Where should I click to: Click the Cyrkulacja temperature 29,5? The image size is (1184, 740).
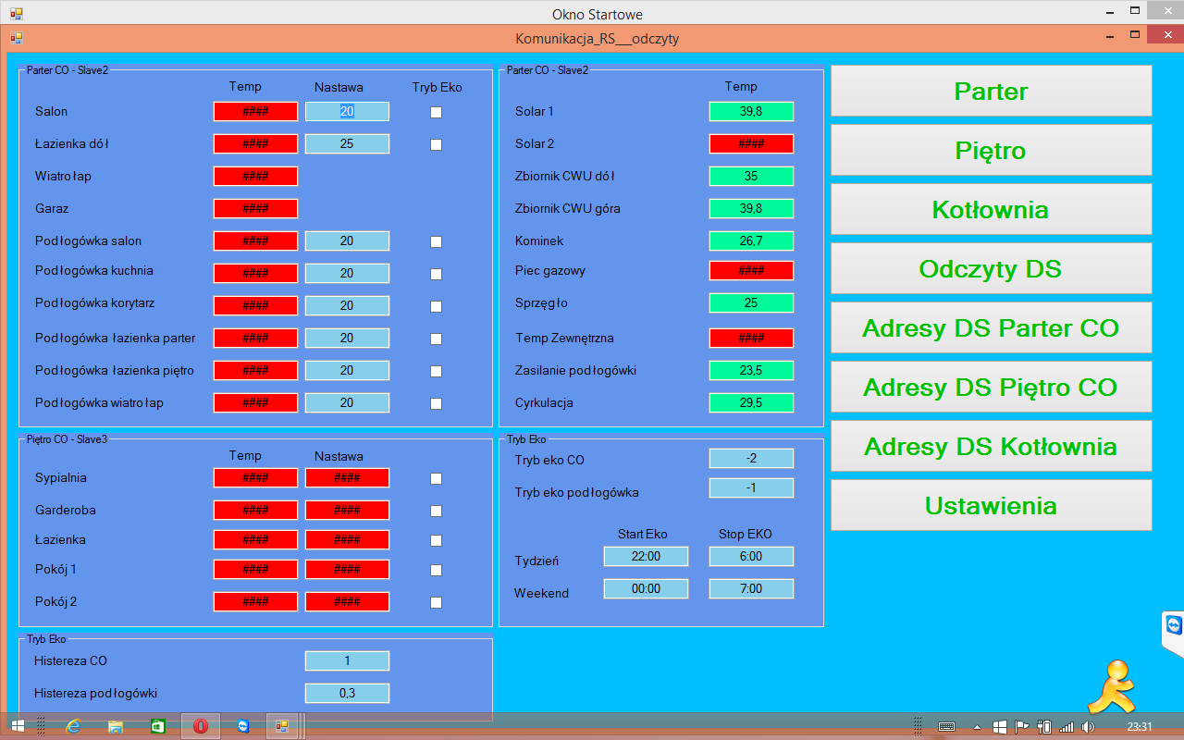(751, 402)
